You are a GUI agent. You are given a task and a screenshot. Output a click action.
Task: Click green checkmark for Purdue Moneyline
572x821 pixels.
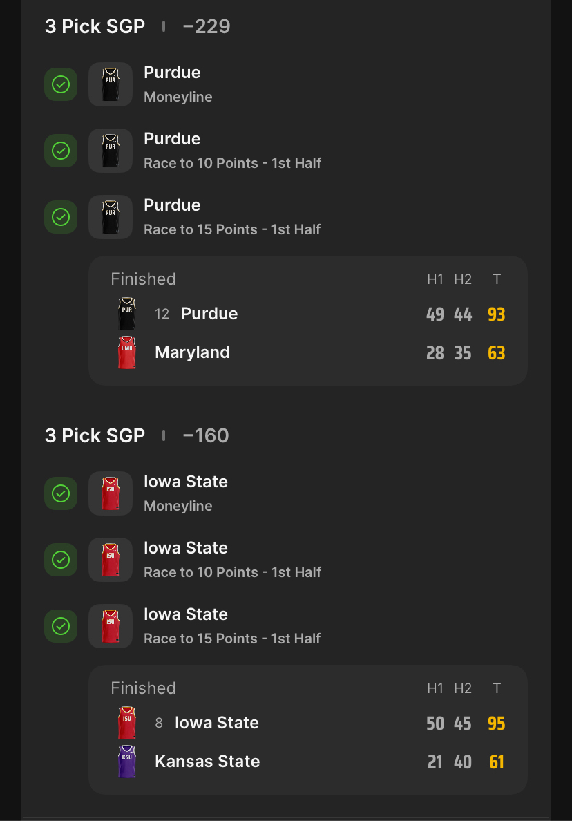click(x=61, y=84)
